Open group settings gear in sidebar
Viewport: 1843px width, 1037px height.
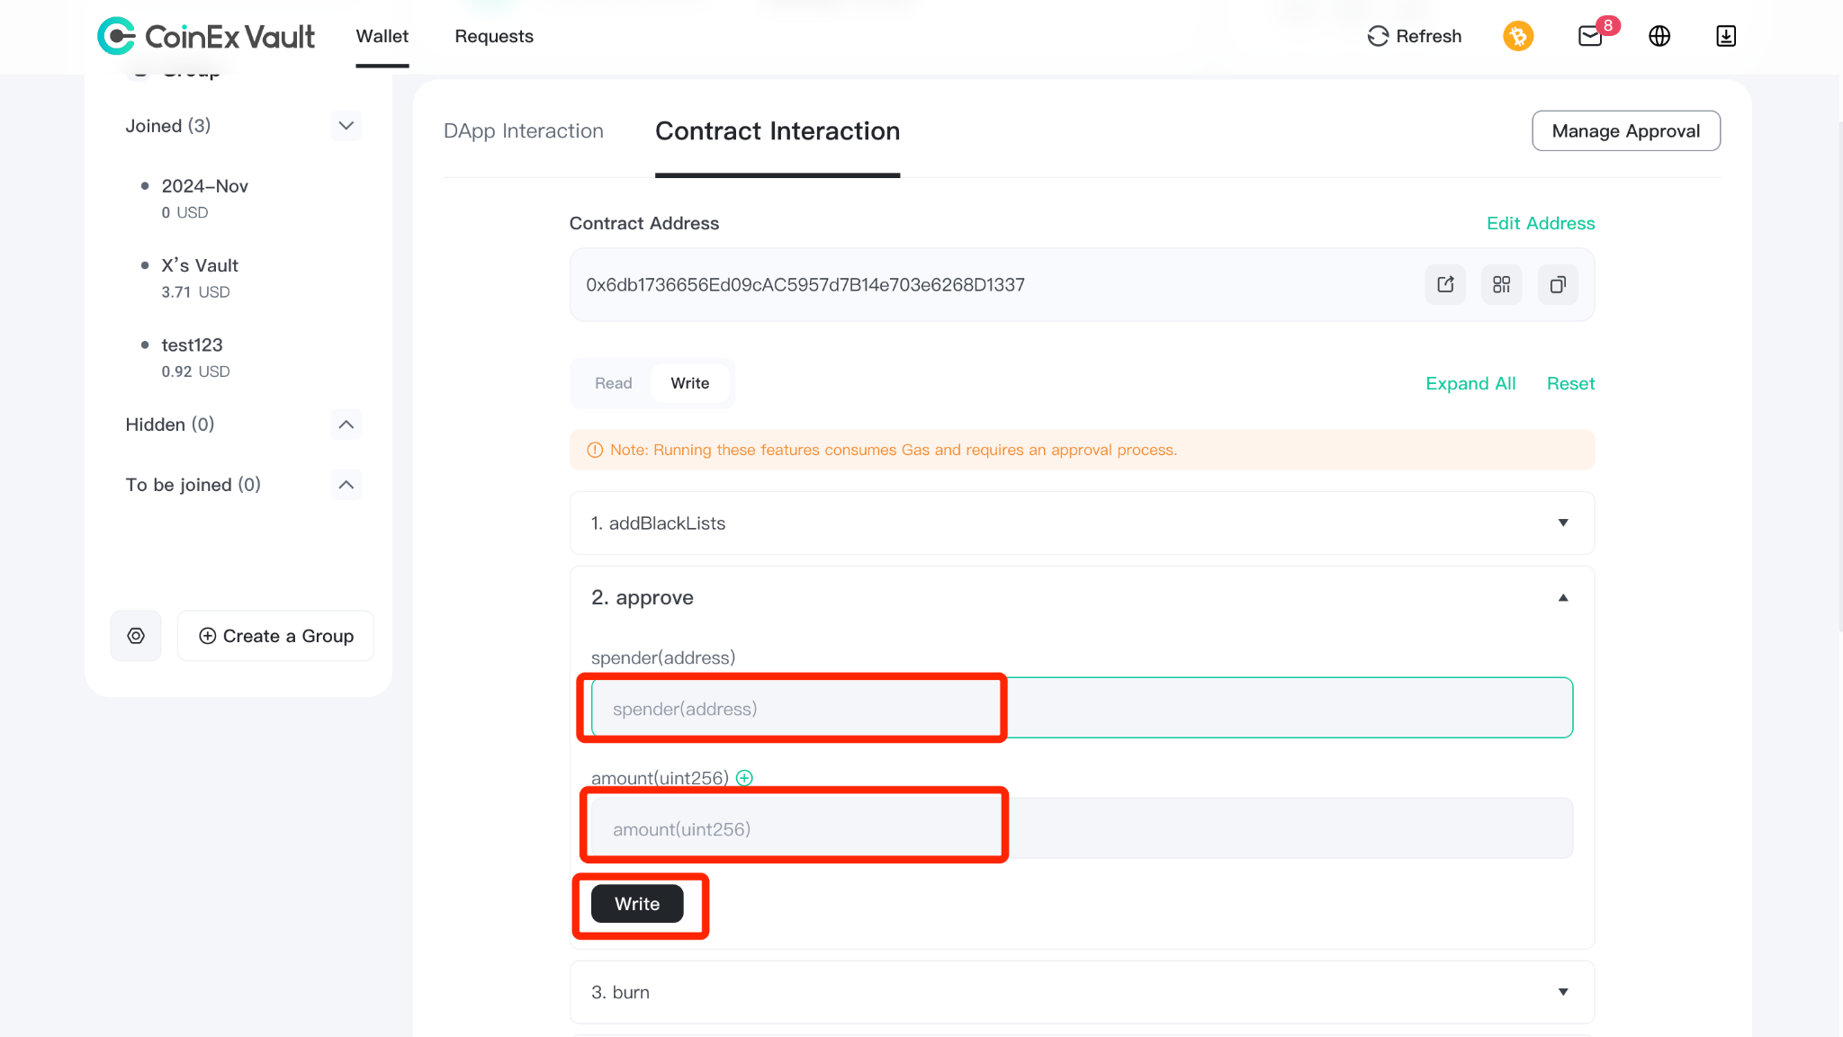point(136,636)
